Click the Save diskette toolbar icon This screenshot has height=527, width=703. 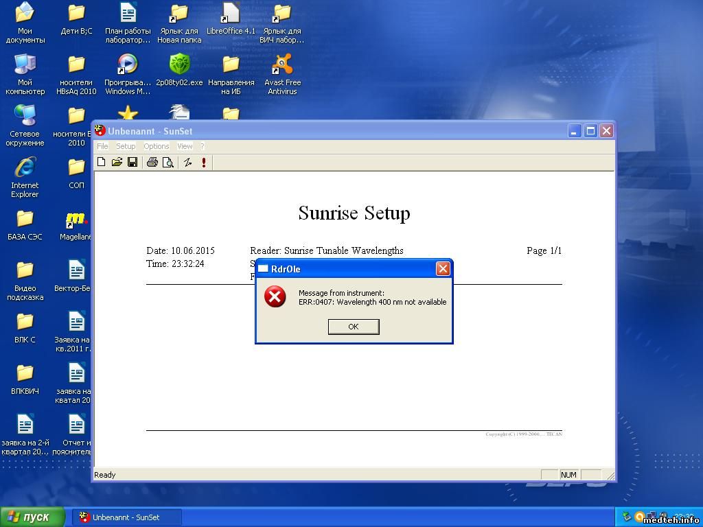point(132,162)
